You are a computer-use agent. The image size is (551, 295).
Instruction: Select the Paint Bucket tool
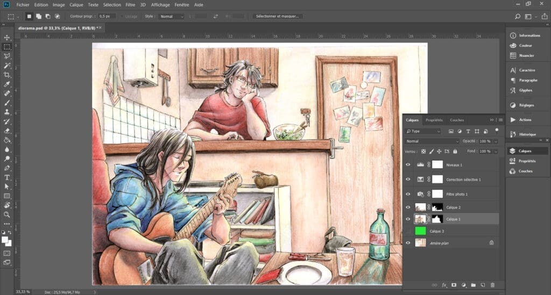pos(6,140)
